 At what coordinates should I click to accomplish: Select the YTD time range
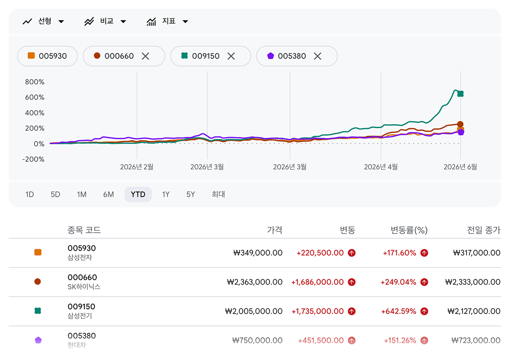click(138, 194)
